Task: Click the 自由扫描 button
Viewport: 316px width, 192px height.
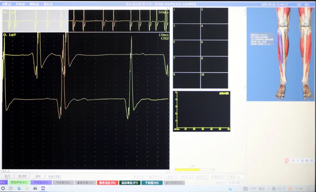Action: pos(54,176)
